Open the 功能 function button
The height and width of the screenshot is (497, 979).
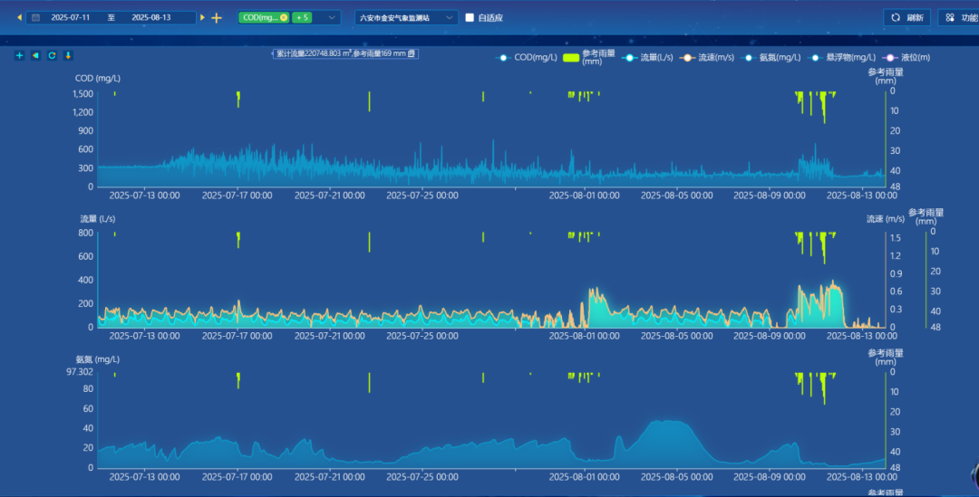pos(958,17)
